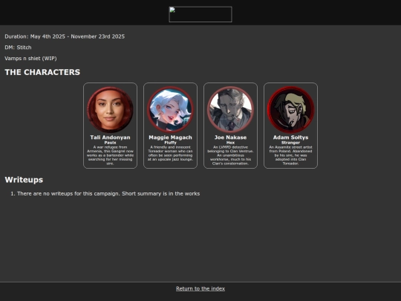Image resolution: width=401 pixels, height=301 pixels.
Task: Click player name Hex
Action: click(230, 143)
